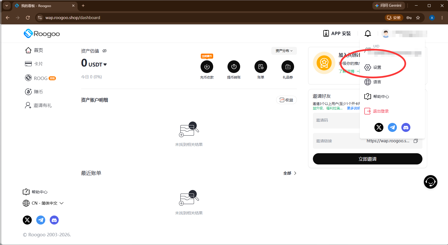448x245 pixels.
Task: Open ROOG in the sidebar
Action: pyautogui.click(x=40, y=78)
